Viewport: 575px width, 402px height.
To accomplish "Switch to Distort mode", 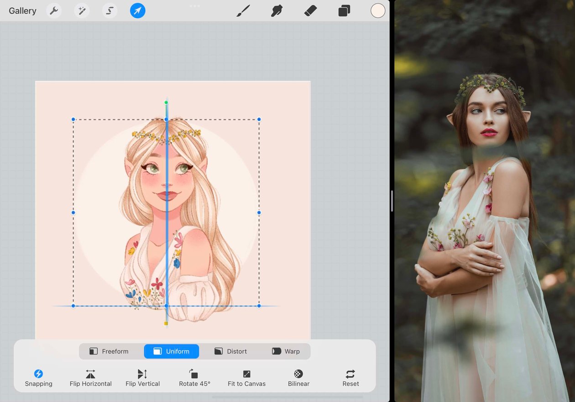I will pos(230,351).
